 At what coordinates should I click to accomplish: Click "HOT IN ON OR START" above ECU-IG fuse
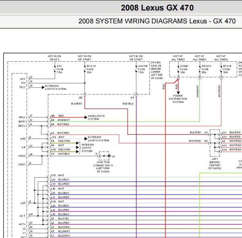click(85, 58)
